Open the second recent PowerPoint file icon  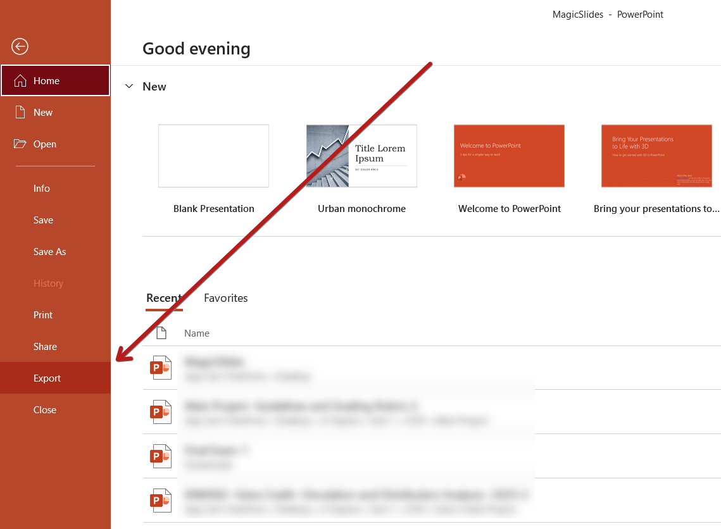point(161,412)
